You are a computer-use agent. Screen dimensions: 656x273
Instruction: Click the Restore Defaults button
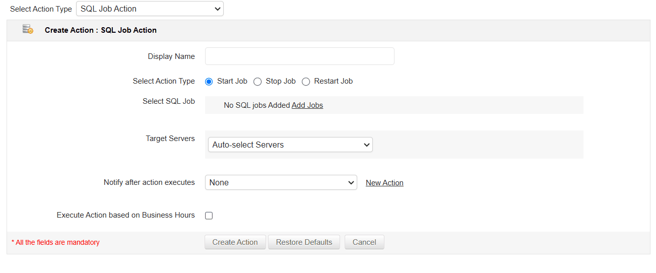[x=304, y=242]
